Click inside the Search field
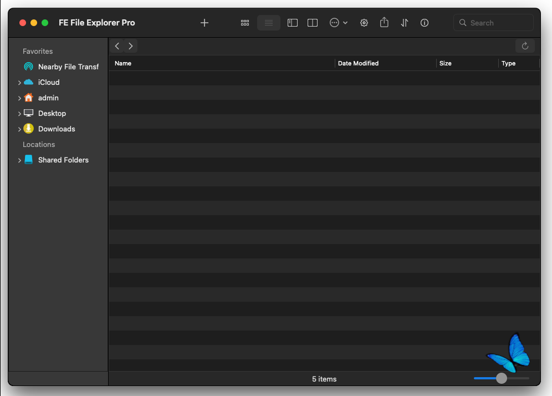 (x=493, y=23)
